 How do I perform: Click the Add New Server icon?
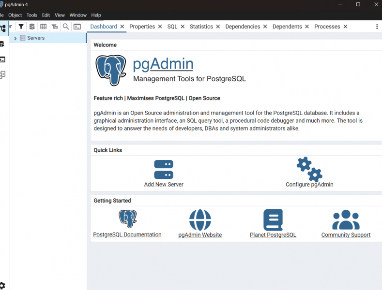(x=164, y=169)
